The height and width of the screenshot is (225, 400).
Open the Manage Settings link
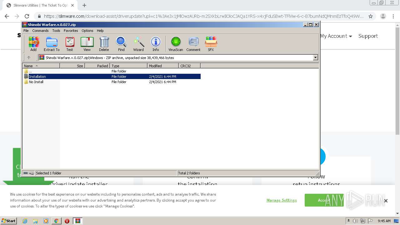point(282,200)
